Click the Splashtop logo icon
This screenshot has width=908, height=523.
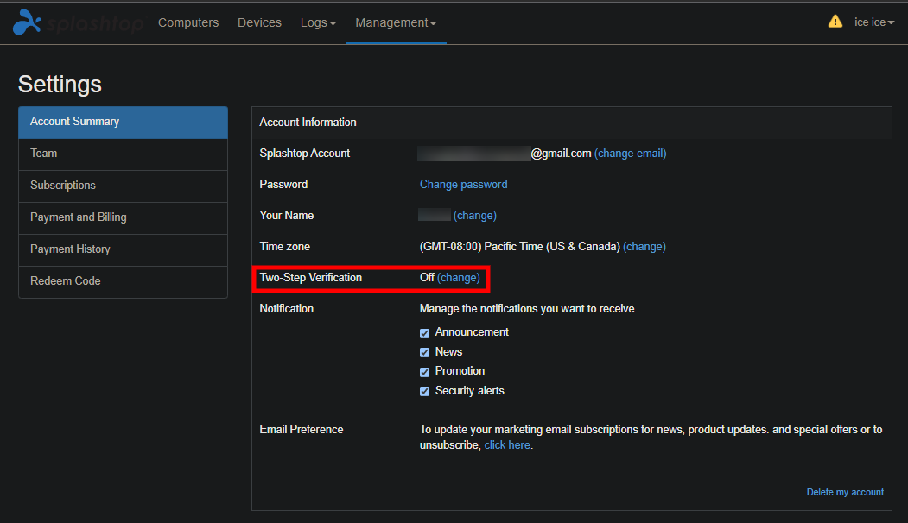click(28, 22)
